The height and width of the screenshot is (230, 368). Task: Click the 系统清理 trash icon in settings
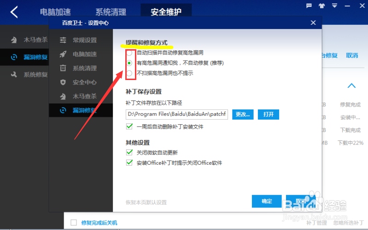coord(63,68)
